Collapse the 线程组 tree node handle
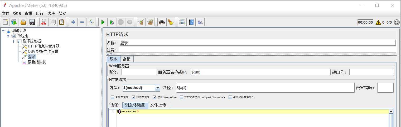 point(8,36)
